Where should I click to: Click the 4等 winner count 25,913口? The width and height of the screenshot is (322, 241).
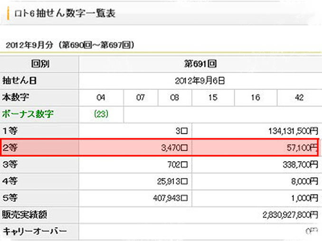pyautogui.click(x=172, y=182)
